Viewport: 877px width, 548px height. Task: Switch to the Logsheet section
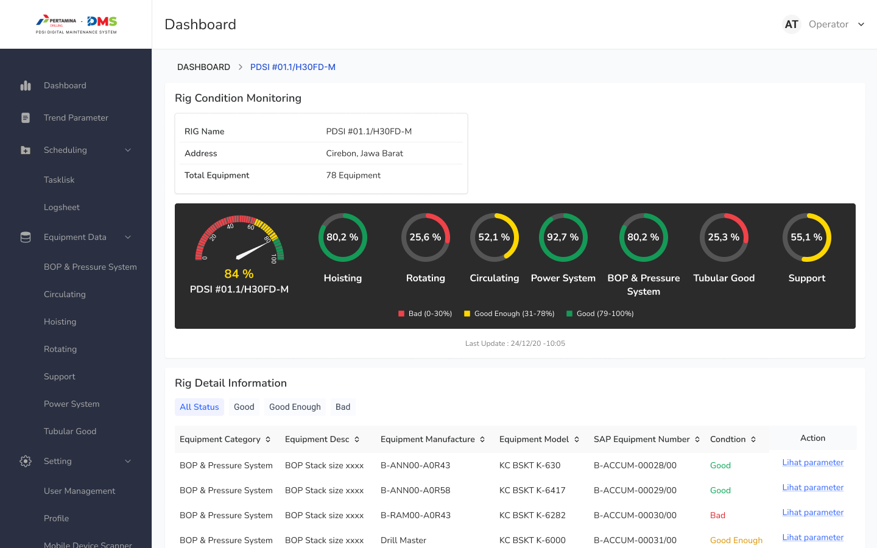pos(62,207)
